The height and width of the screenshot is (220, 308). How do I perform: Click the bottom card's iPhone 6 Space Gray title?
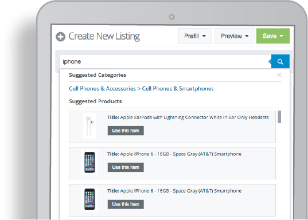tap(174, 191)
